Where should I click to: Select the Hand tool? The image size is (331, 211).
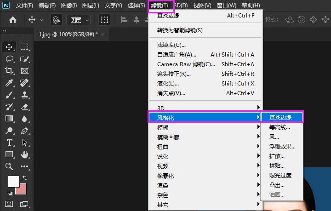[x=24, y=154]
